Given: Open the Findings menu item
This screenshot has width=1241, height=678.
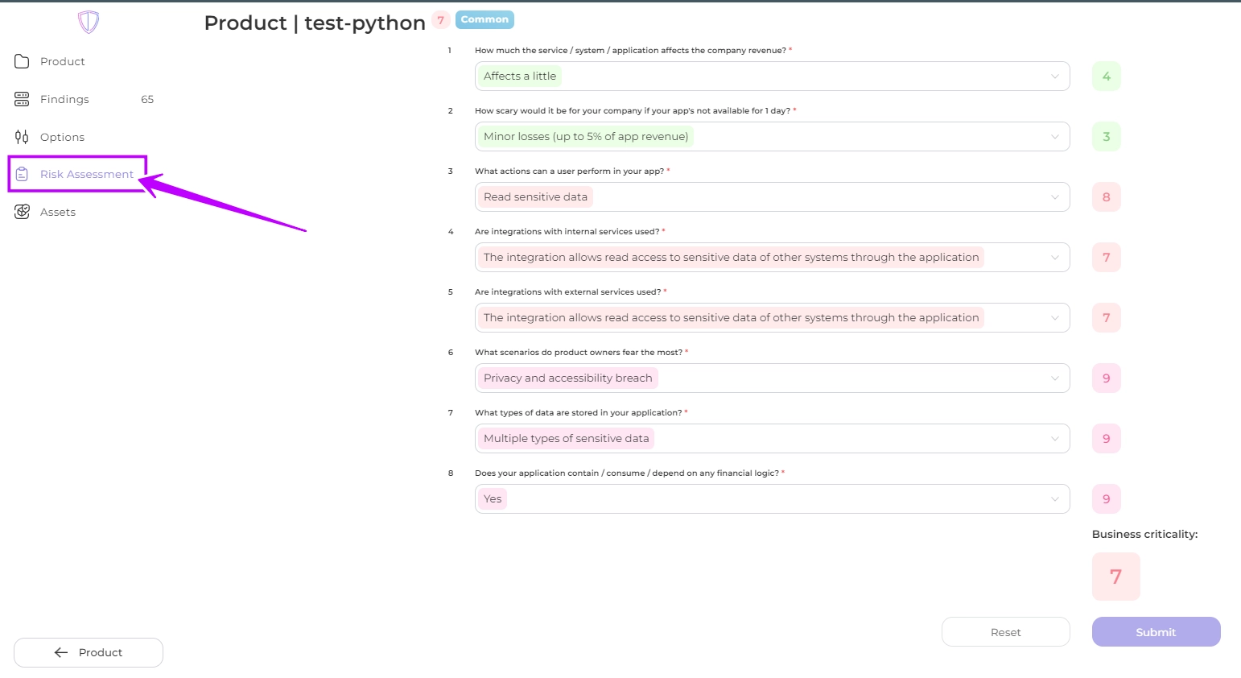Looking at the screenshot, I should pyautogui.click(x=64, y=99).
